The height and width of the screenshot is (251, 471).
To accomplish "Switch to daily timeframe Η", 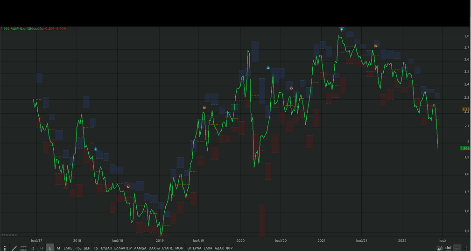I will (42, 248).
